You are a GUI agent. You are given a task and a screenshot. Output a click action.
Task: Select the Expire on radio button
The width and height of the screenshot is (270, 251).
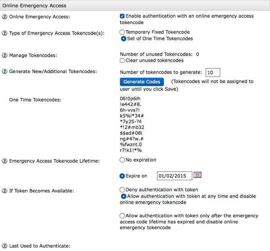(x=122, y=176)
